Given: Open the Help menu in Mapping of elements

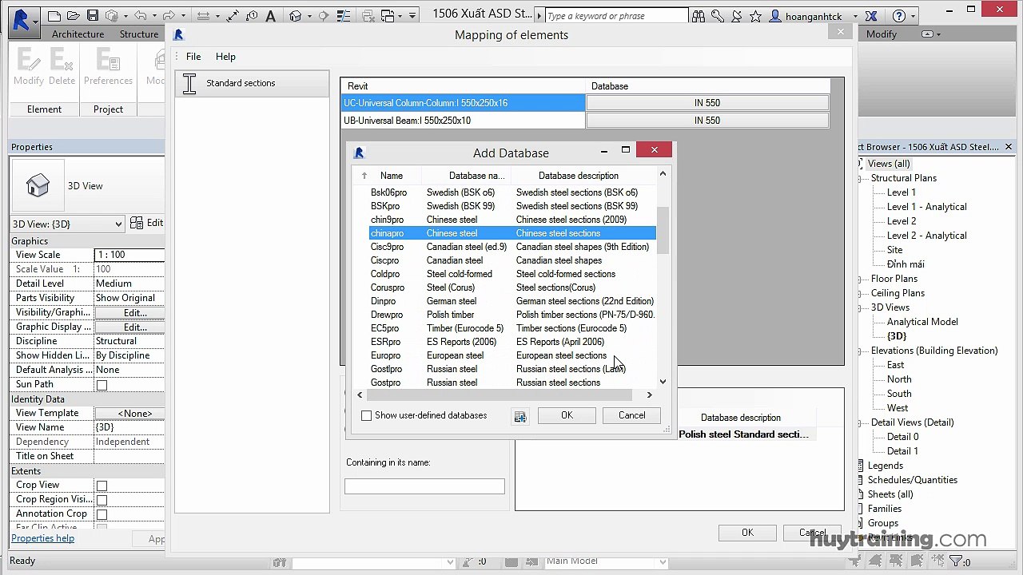Looking at the screenshot, I should coord(225,57).
